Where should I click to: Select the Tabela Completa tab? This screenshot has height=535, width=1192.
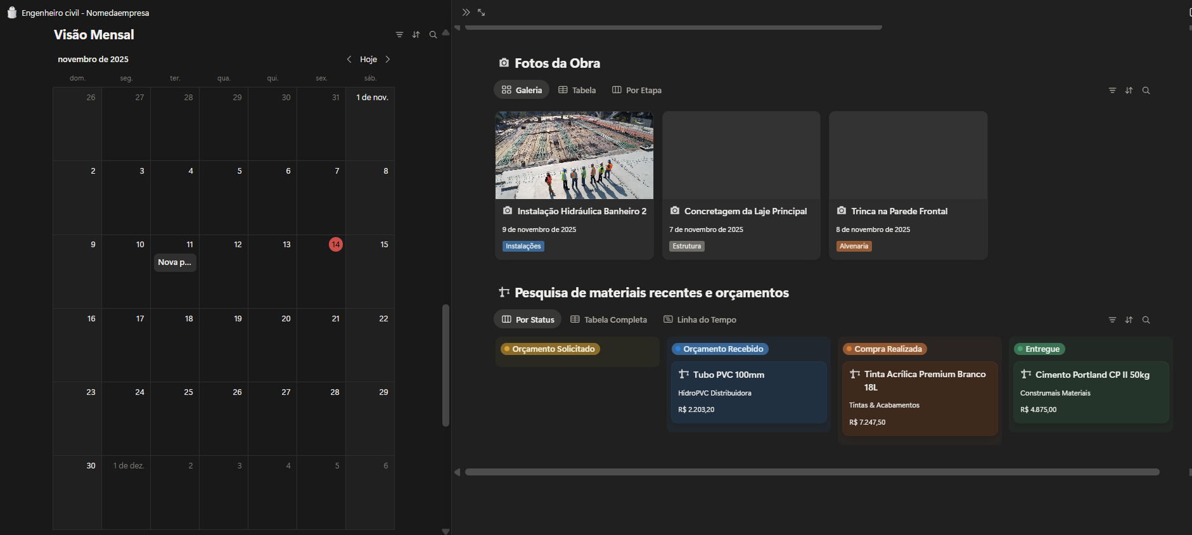(608, 320)
